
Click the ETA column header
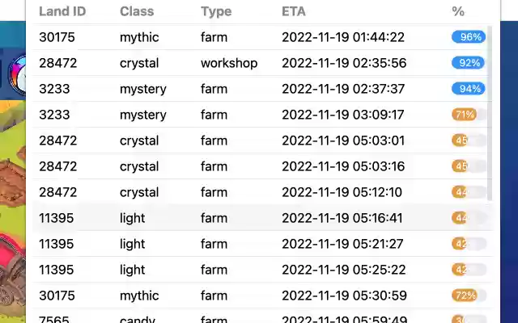pos(293,11)
